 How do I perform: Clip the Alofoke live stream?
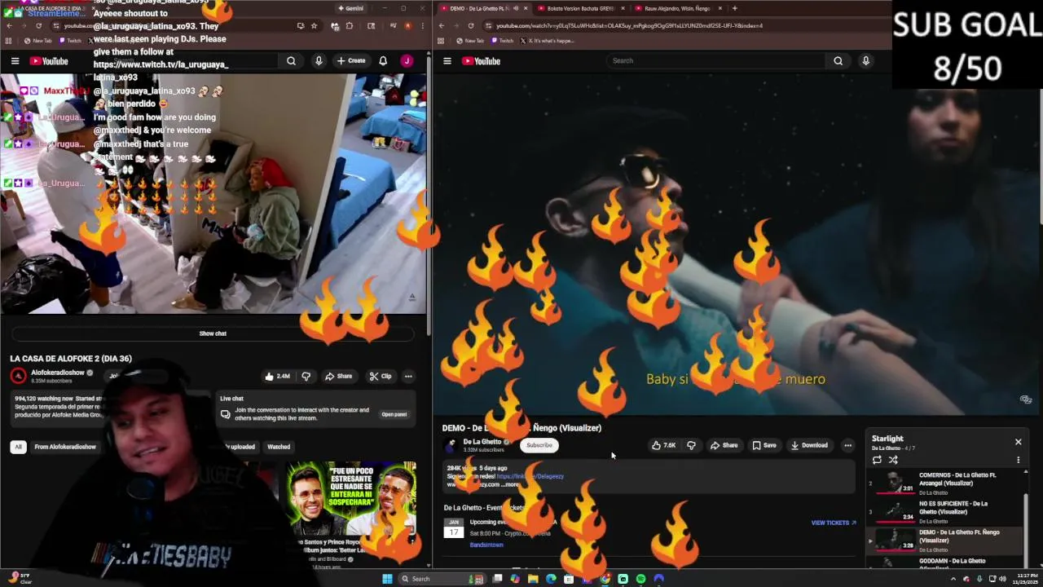(x=381, y=376)
